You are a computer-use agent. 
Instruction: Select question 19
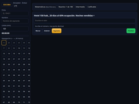point(4,59)
